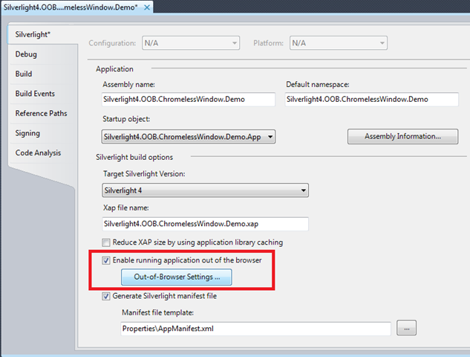The height and width of the screenshot is (357, 470).
Task: Open the Build Events tab
Action: (35, 94)
